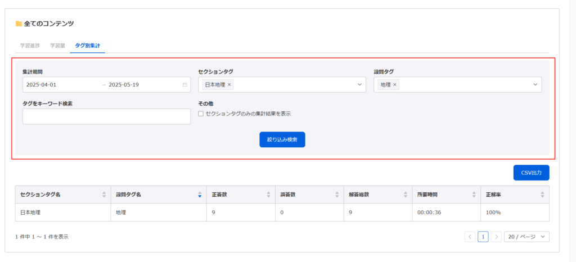
Task: Switch to the 学習進捗 tab
Action: click(30, 46)
